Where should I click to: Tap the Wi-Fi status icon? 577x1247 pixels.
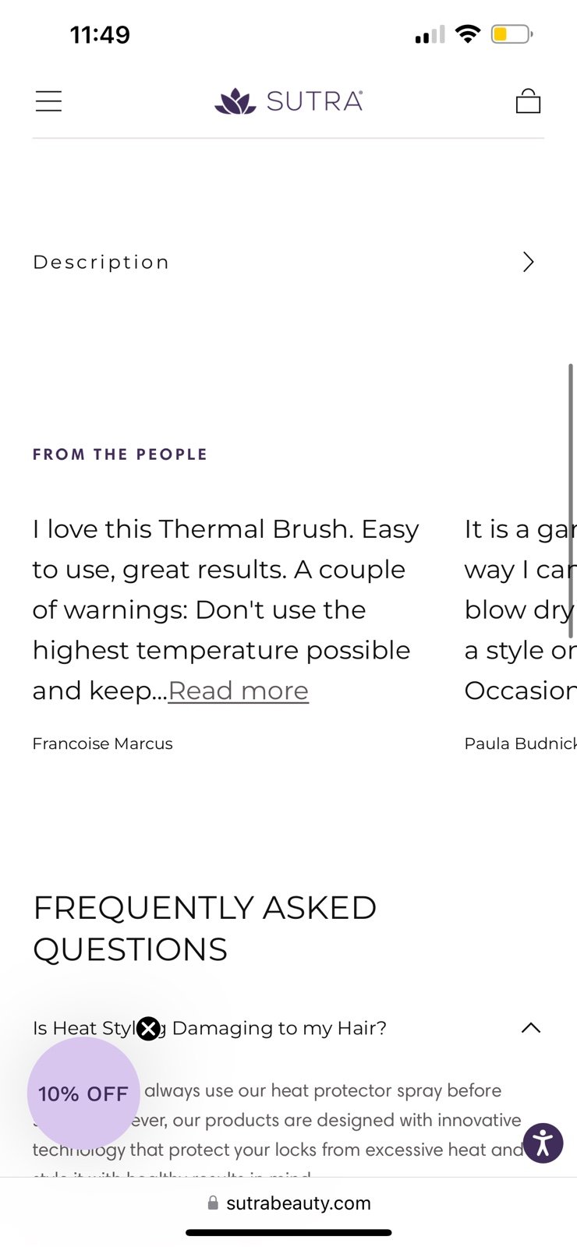[468, 34]
